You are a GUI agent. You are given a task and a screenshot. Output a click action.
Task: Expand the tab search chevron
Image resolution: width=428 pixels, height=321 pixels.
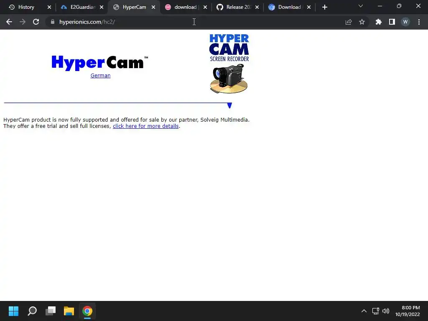click(x=361, y=6)
